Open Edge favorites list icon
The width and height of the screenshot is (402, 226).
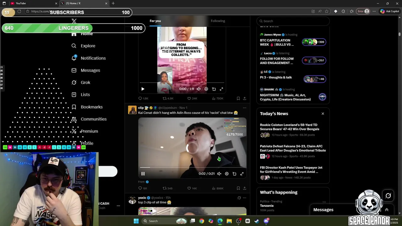[x=352, y=11]
